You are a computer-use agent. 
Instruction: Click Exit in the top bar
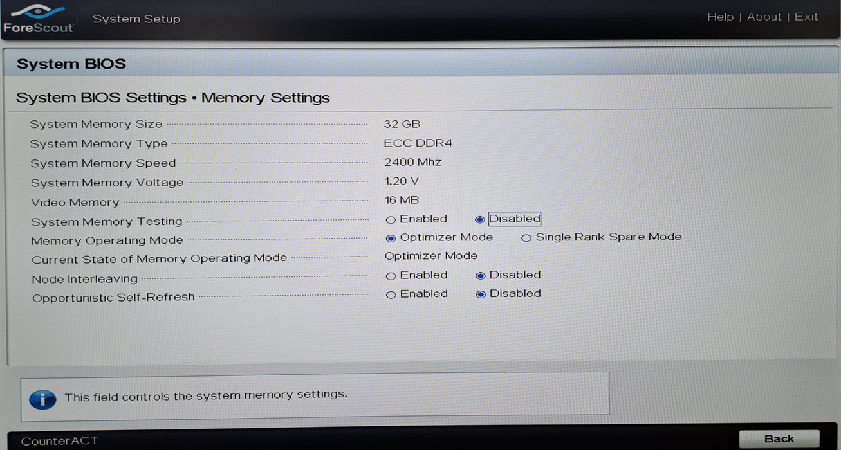pyautogui.click(x=806, y=17)
